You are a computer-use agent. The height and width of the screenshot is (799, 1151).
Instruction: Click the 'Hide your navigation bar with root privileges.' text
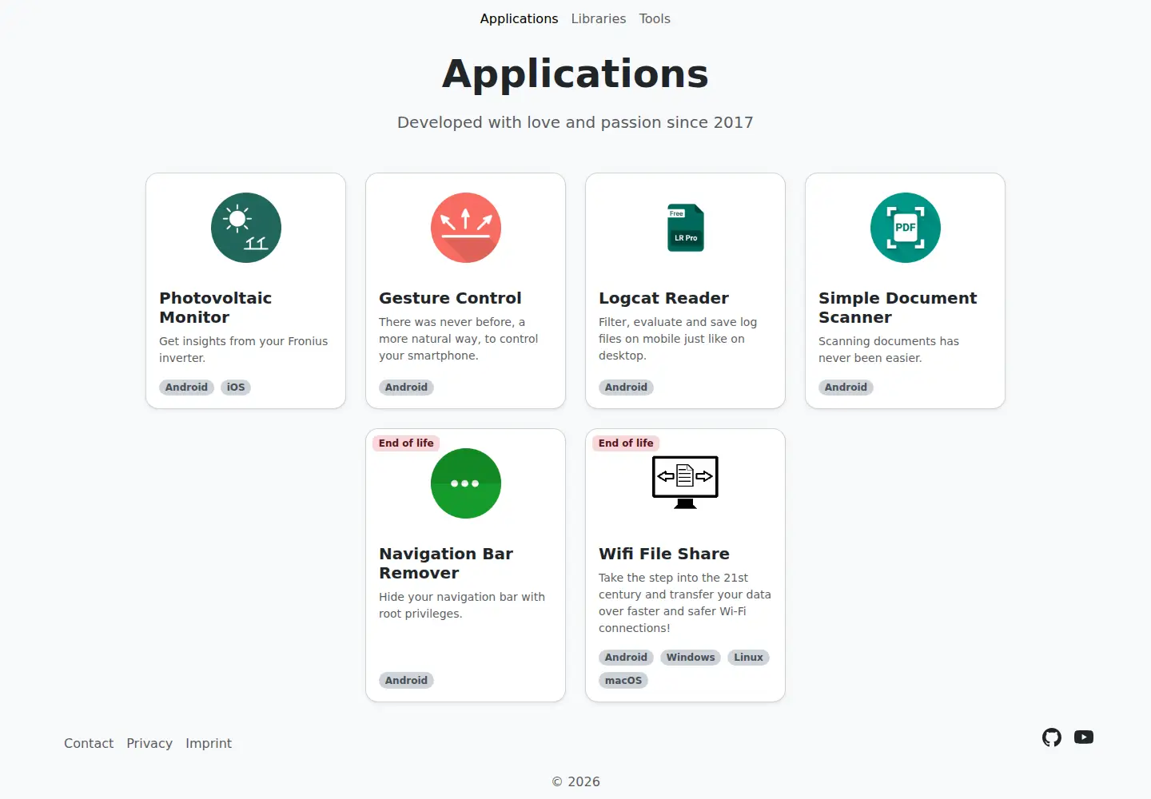tap(462, 605)
